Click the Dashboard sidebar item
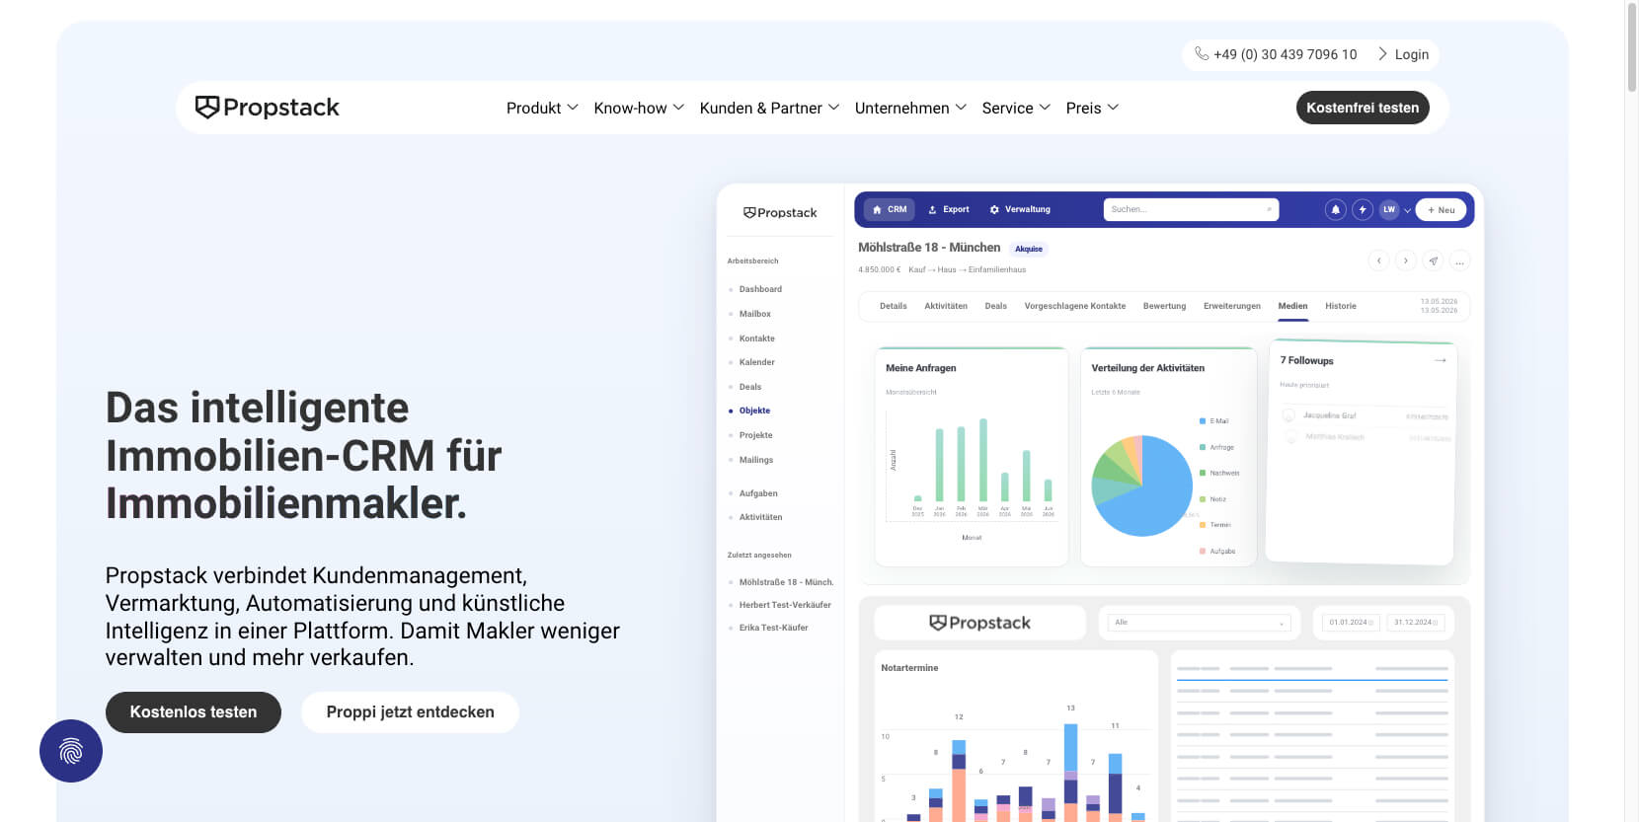 [x=760, y=289]
